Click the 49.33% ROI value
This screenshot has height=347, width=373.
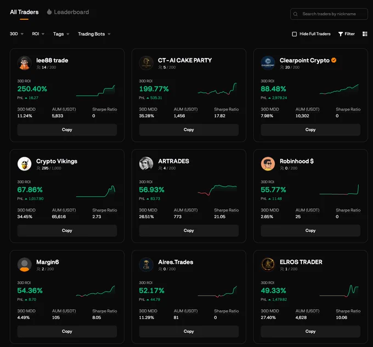(273, 291)
